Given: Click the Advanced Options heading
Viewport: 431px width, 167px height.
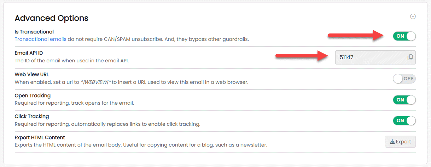Looking at the screenshot, I should point(51,18).
